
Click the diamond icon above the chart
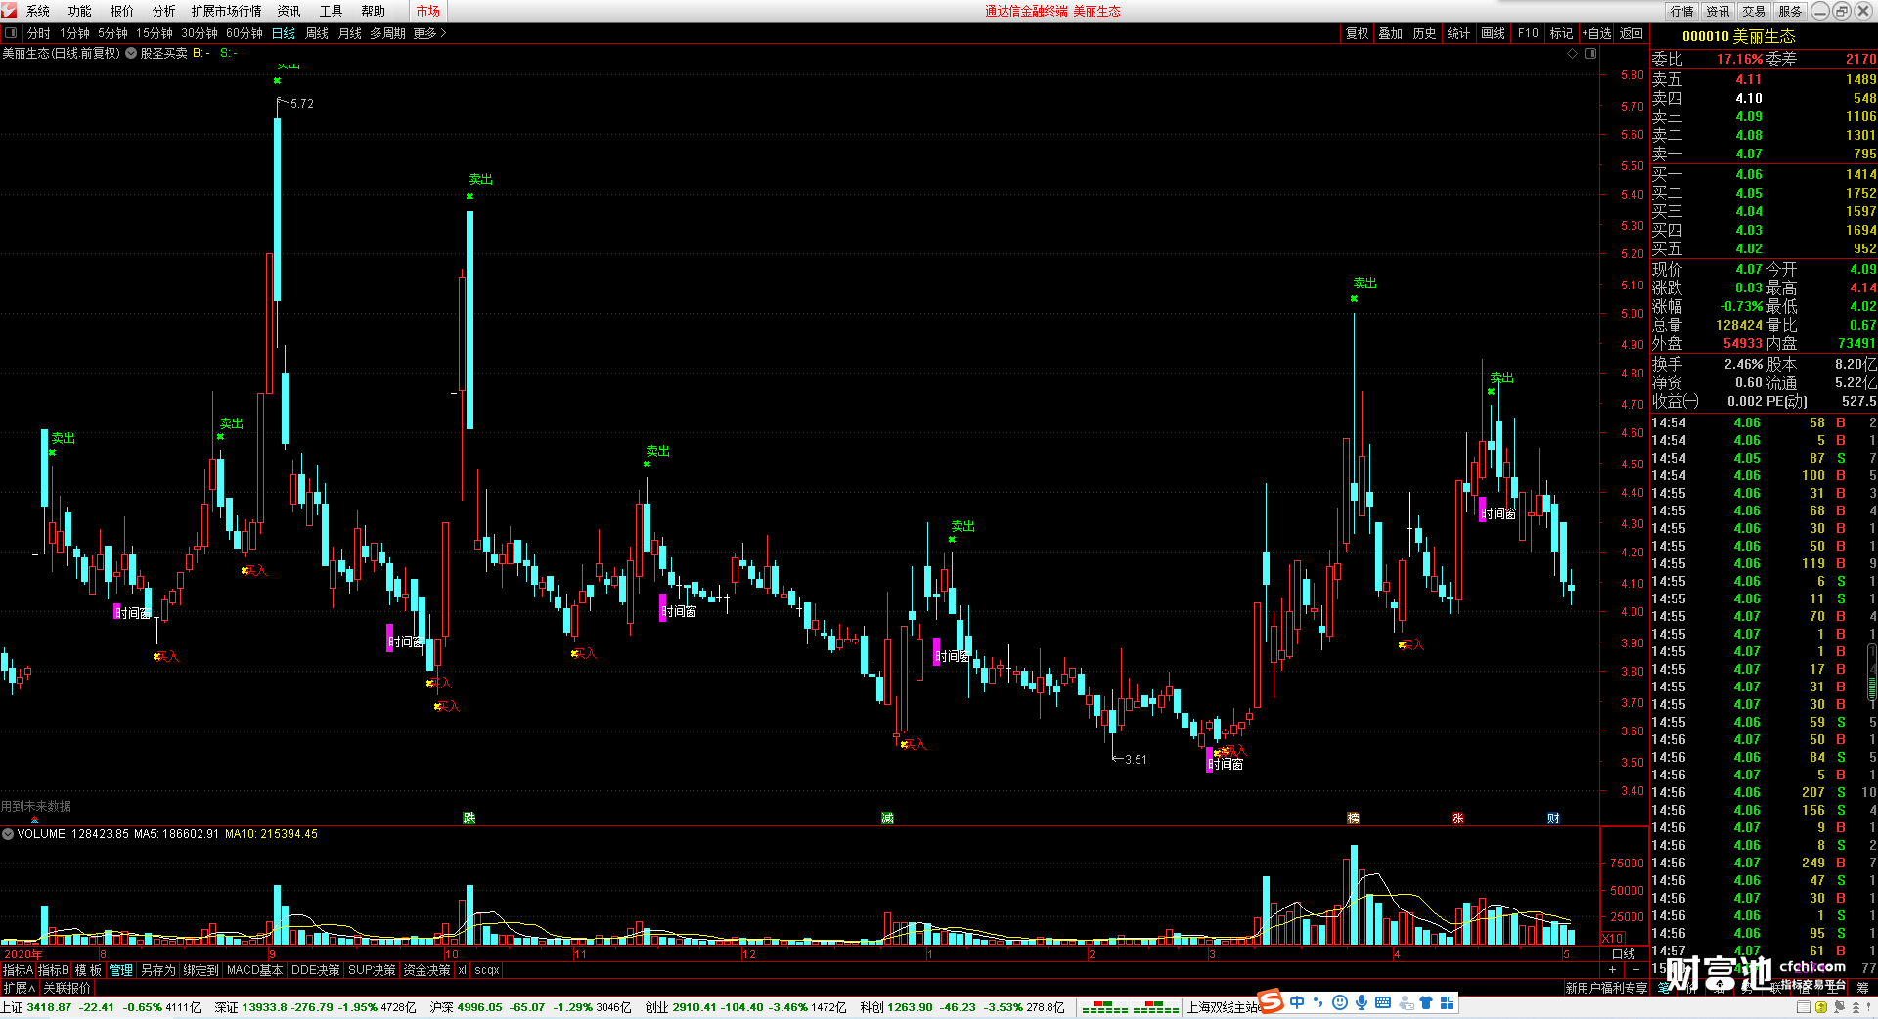click(x=1573, y=53)
